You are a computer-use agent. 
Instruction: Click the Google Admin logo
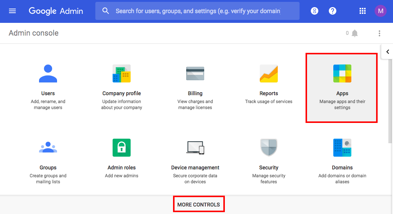click(56, 11)
